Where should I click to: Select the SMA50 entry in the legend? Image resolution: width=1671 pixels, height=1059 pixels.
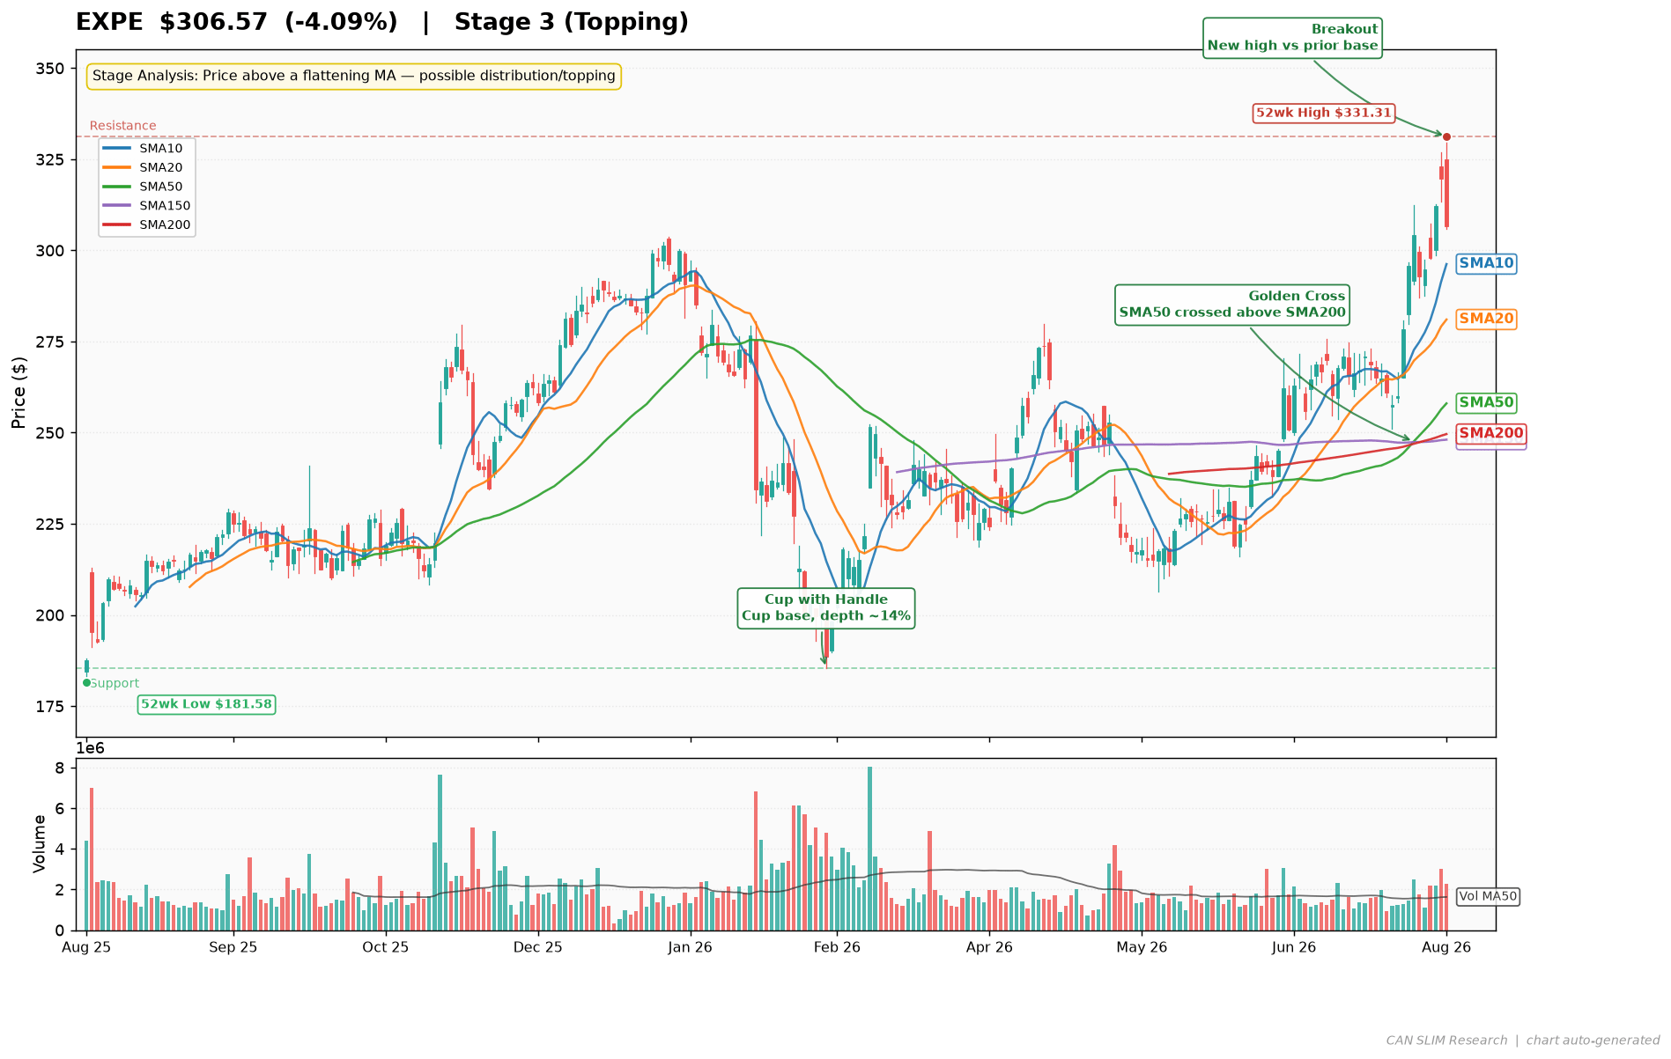[146, 187]
